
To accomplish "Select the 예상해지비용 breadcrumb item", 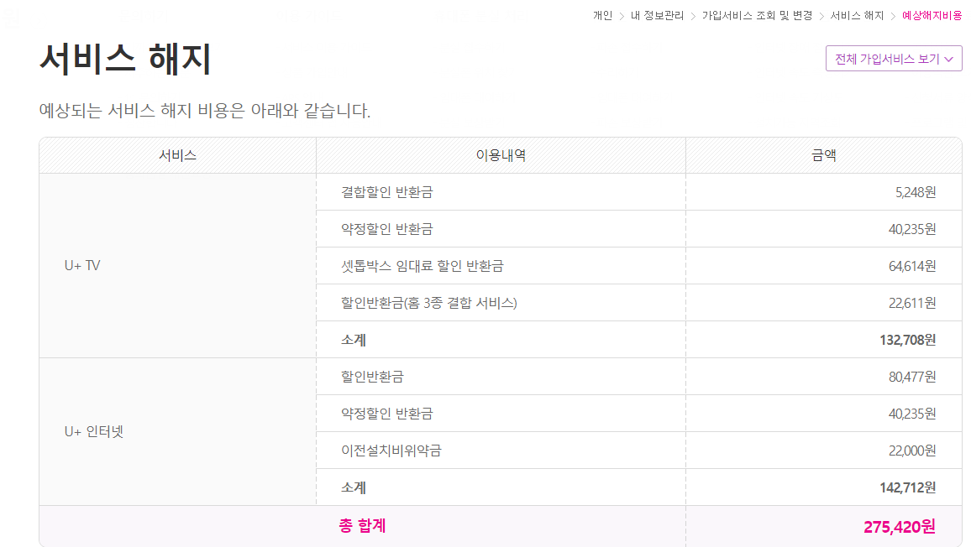I will (x=932, y=15).
